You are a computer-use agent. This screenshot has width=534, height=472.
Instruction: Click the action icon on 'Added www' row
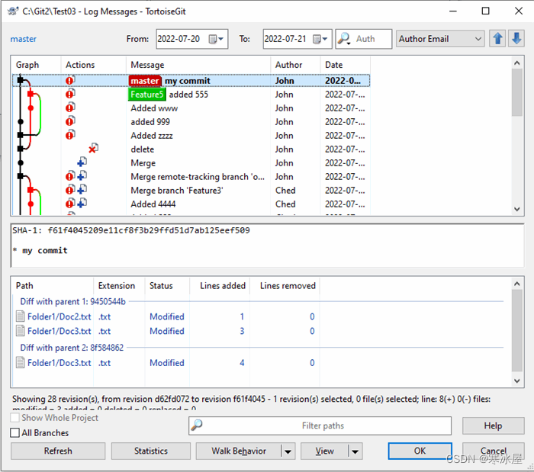(70, 108)
